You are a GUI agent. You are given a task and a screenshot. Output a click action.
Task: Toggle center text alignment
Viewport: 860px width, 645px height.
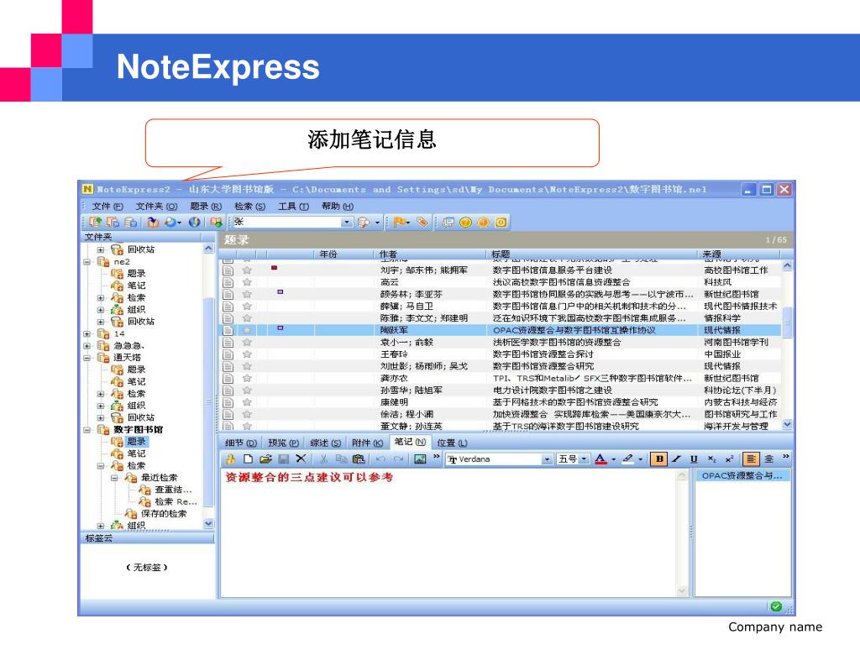point(769,459)
